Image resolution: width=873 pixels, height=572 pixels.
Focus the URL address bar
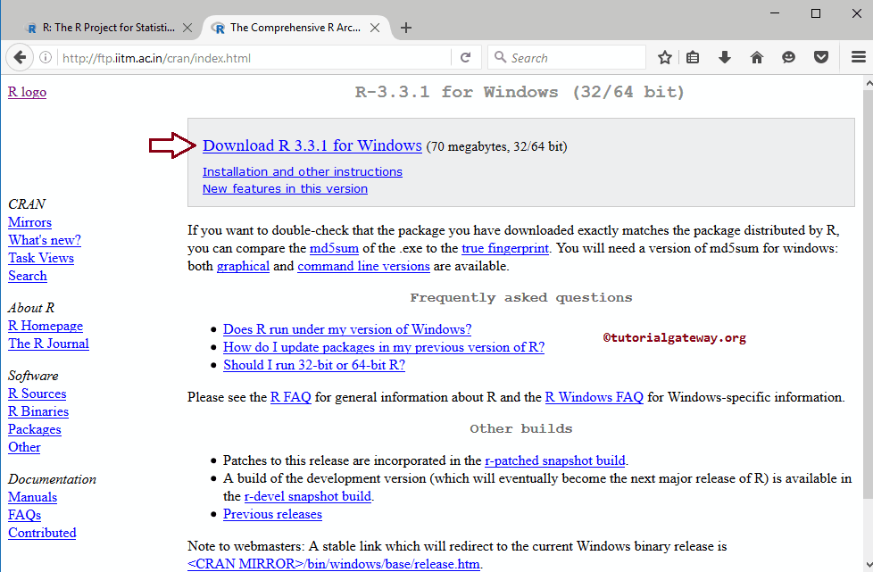(x=254, y=58)
